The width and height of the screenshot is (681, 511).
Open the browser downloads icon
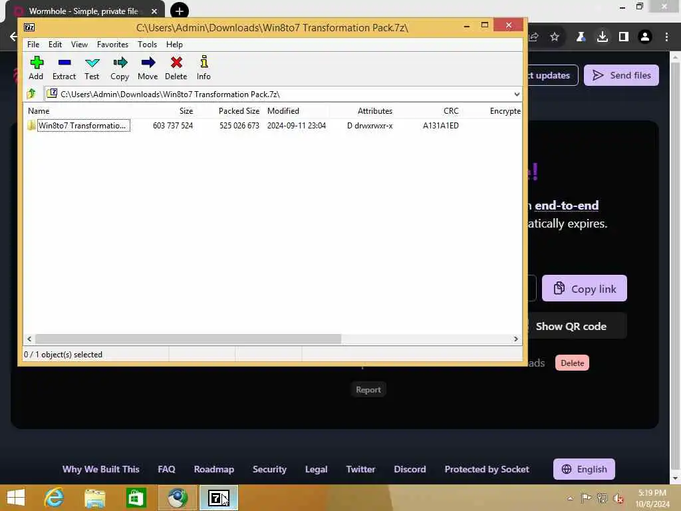pyautogui.click(x=603, y=37)
